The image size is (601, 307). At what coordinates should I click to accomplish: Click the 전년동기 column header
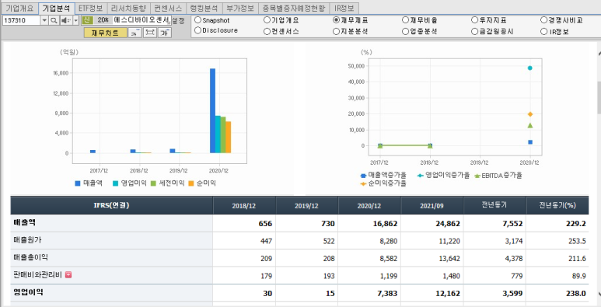pos(494,205)
